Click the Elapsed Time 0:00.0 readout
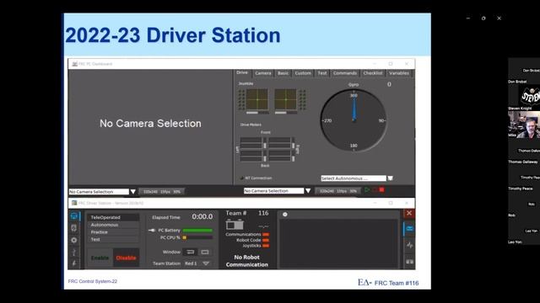540x303 pixels. click(202, 216)
